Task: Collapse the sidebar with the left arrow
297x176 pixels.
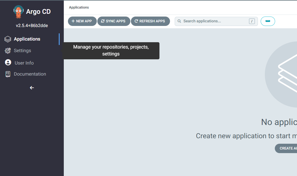Action: [x=32, y=88]
